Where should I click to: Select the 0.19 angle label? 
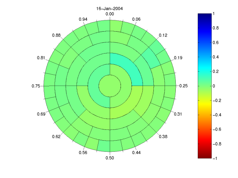[x=178, y=58]
